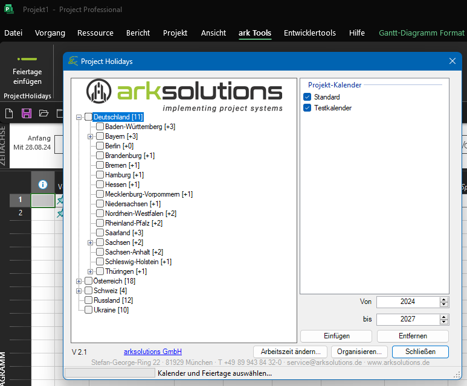Image resolution: width=467 pixels, height=386 pixels.
Task: Open the arksolutions GmbH link
Action: pos(153,352)
